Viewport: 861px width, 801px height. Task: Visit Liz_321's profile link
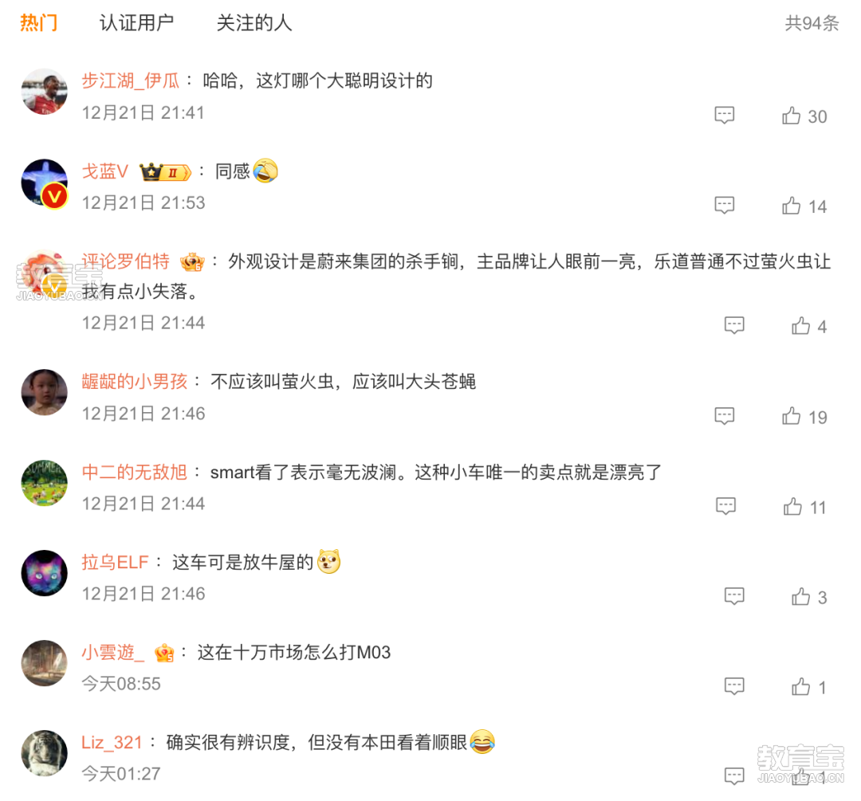click(112, 742)
